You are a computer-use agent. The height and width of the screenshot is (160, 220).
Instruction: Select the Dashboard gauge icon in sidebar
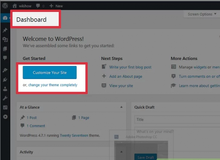[5, 18]
